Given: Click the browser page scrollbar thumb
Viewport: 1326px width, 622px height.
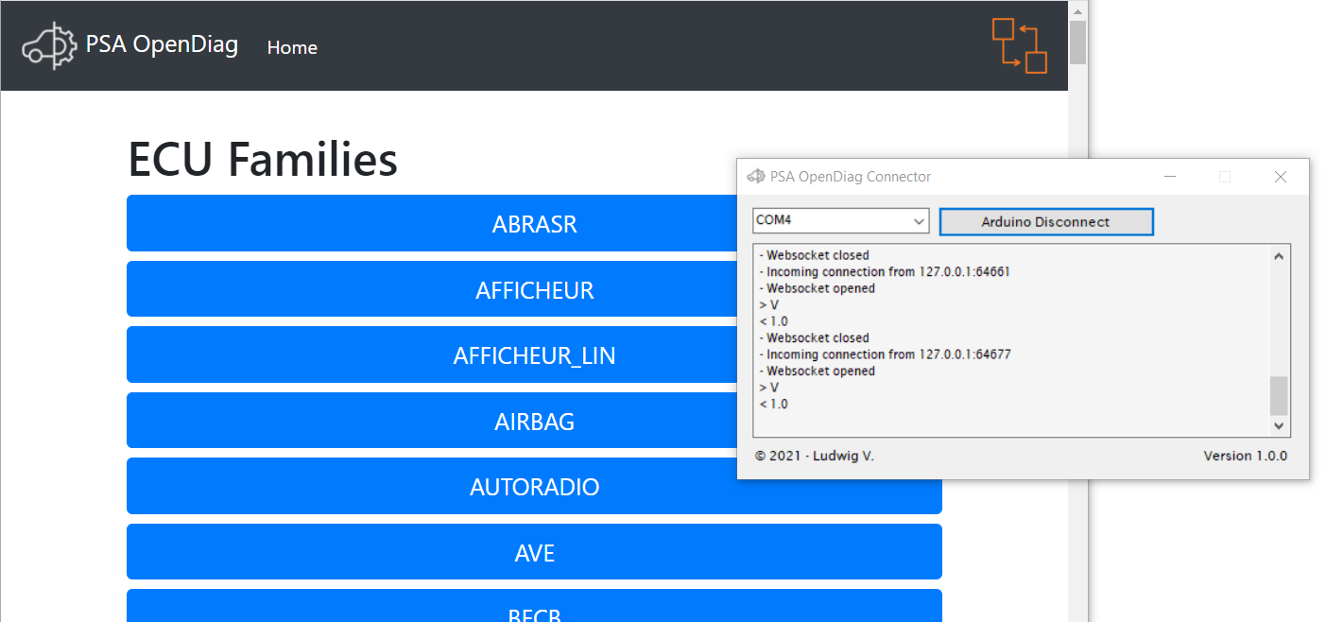Looking at the screenshot, I should (1077, 43).
